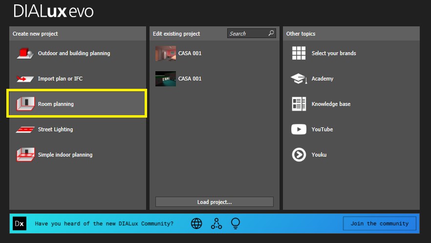Click the search magnifier icon
The image size is (431, 243).
(271, 34)
